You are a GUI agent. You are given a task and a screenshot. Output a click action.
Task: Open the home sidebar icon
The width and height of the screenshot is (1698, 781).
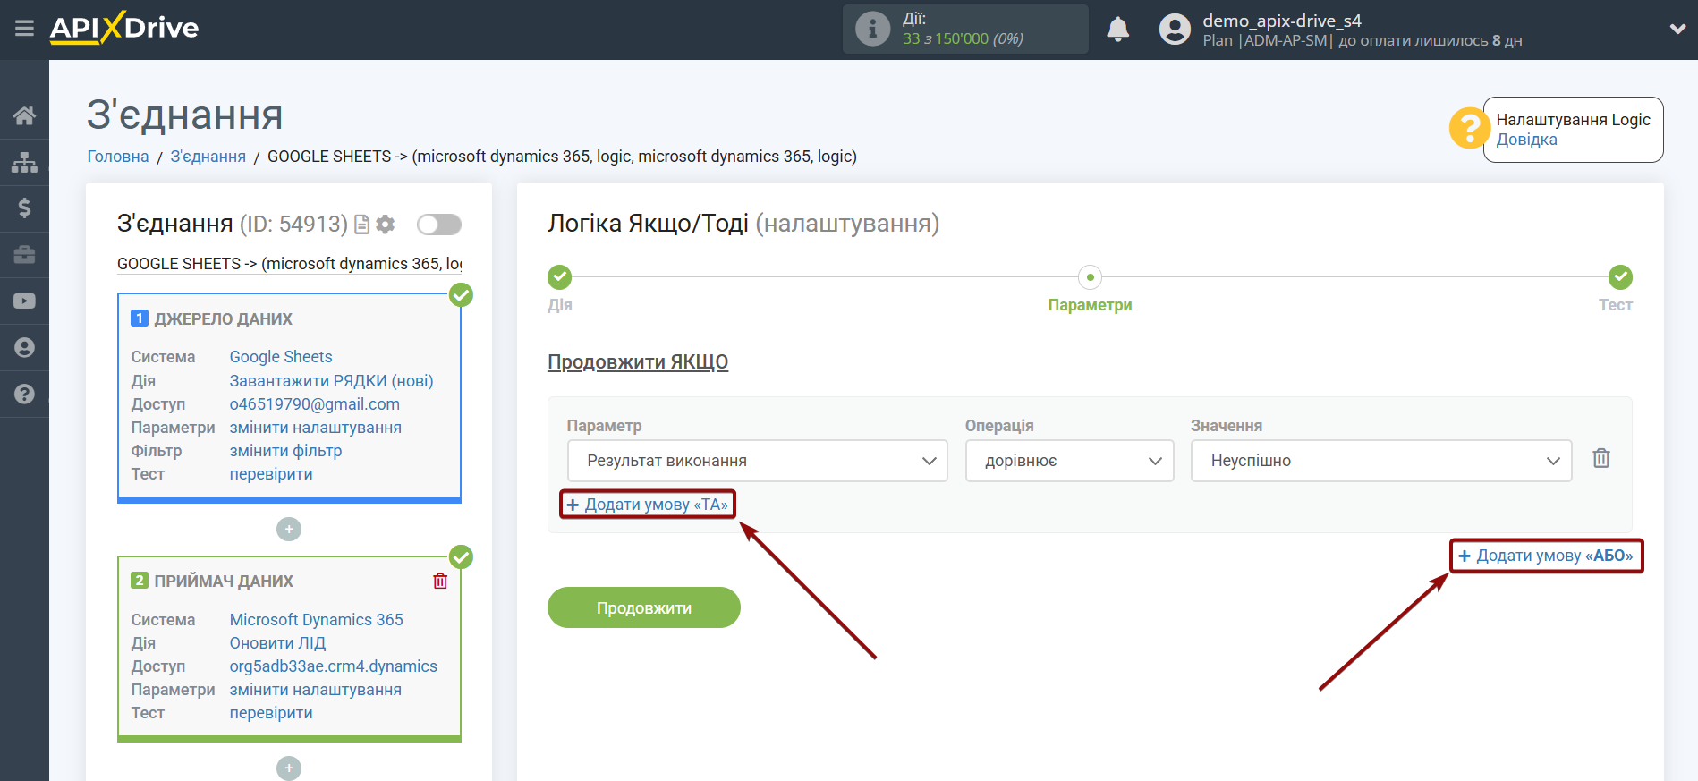(24, 115)
